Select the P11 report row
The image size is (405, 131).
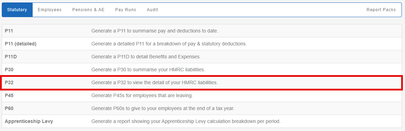click(x=202, y=31)
